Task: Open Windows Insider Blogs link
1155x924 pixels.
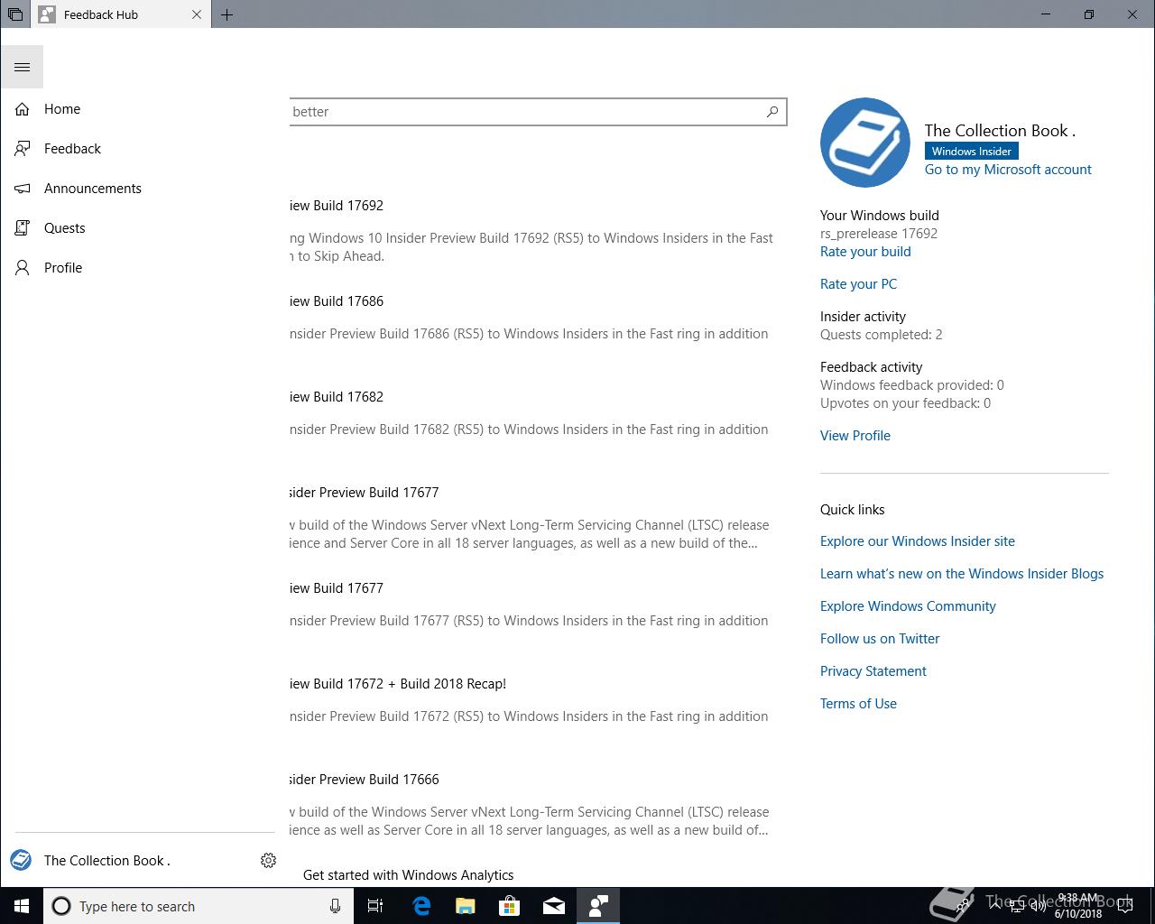Action: (x=962, y=574)
